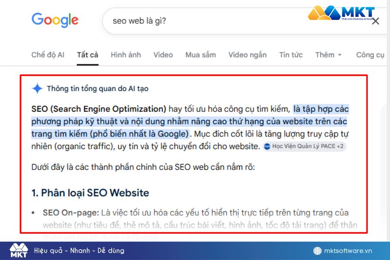The image size is (390, 260).
Task: Open the Học Viện Quản Lý PACE +2 source chip
Action: pos(305,146)
